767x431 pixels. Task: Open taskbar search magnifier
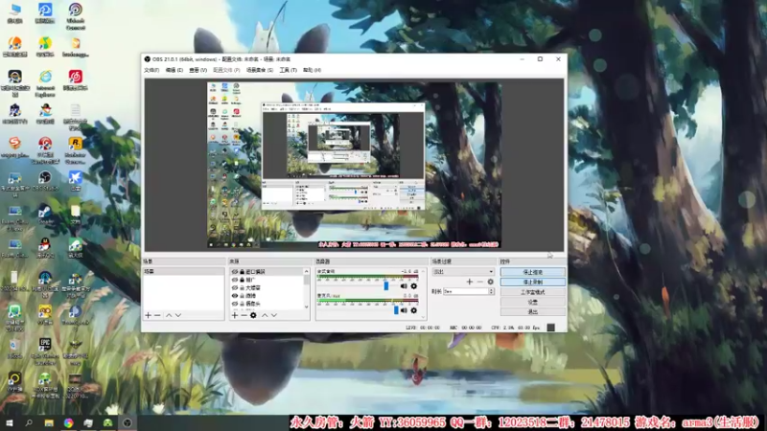[x=29, y=423]
